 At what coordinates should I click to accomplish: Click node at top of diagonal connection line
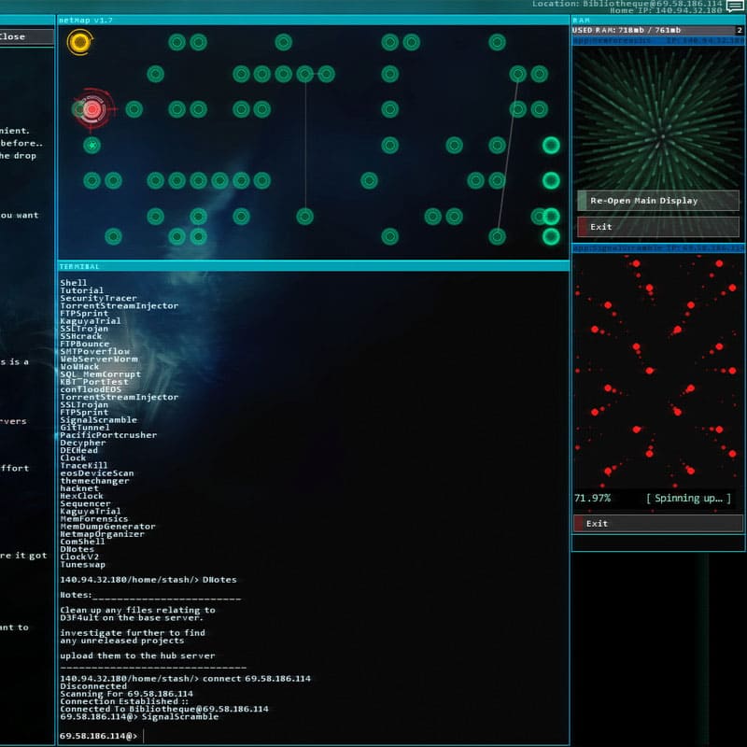(518, 74)
